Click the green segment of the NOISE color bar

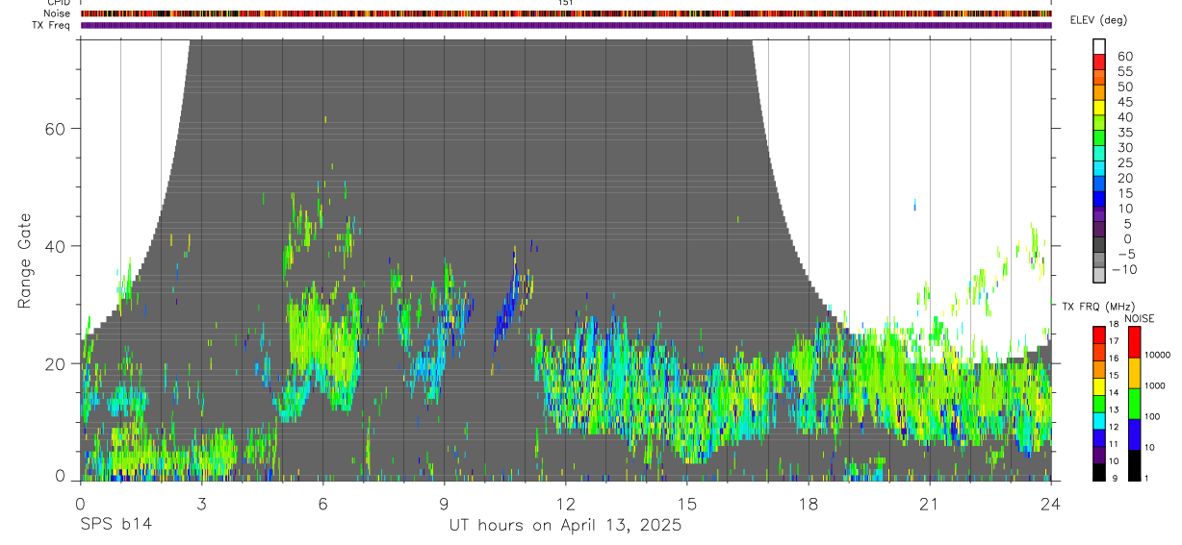coord(1134,404)
